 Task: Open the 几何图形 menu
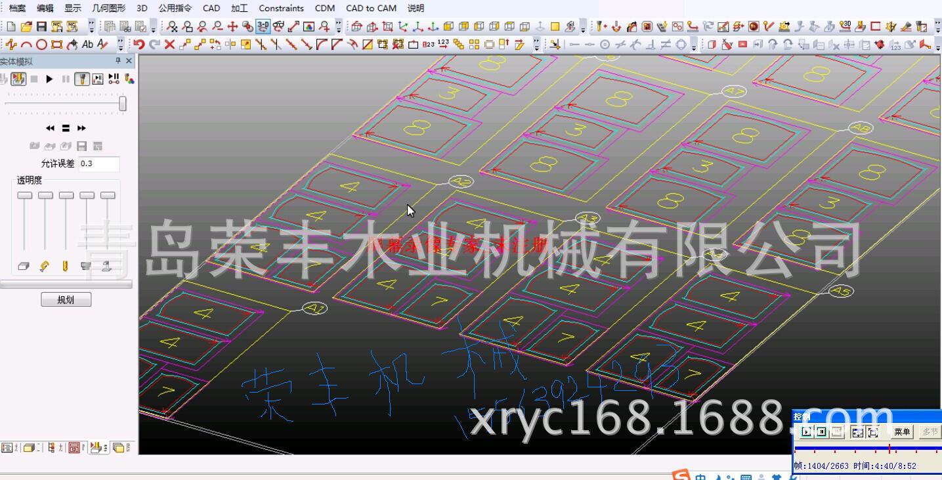108,9
